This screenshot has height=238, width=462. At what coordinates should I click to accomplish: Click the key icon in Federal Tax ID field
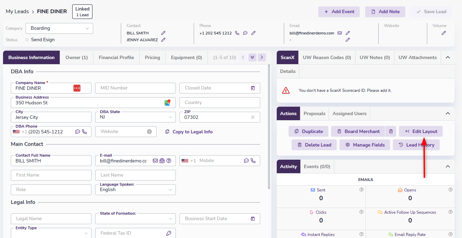[x=169, y=233]
